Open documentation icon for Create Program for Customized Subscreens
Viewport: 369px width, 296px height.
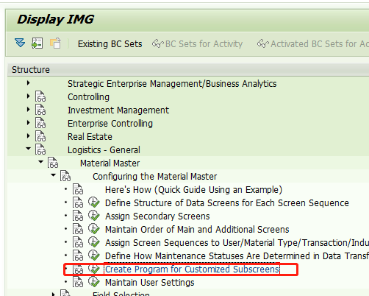click(78, 269)
